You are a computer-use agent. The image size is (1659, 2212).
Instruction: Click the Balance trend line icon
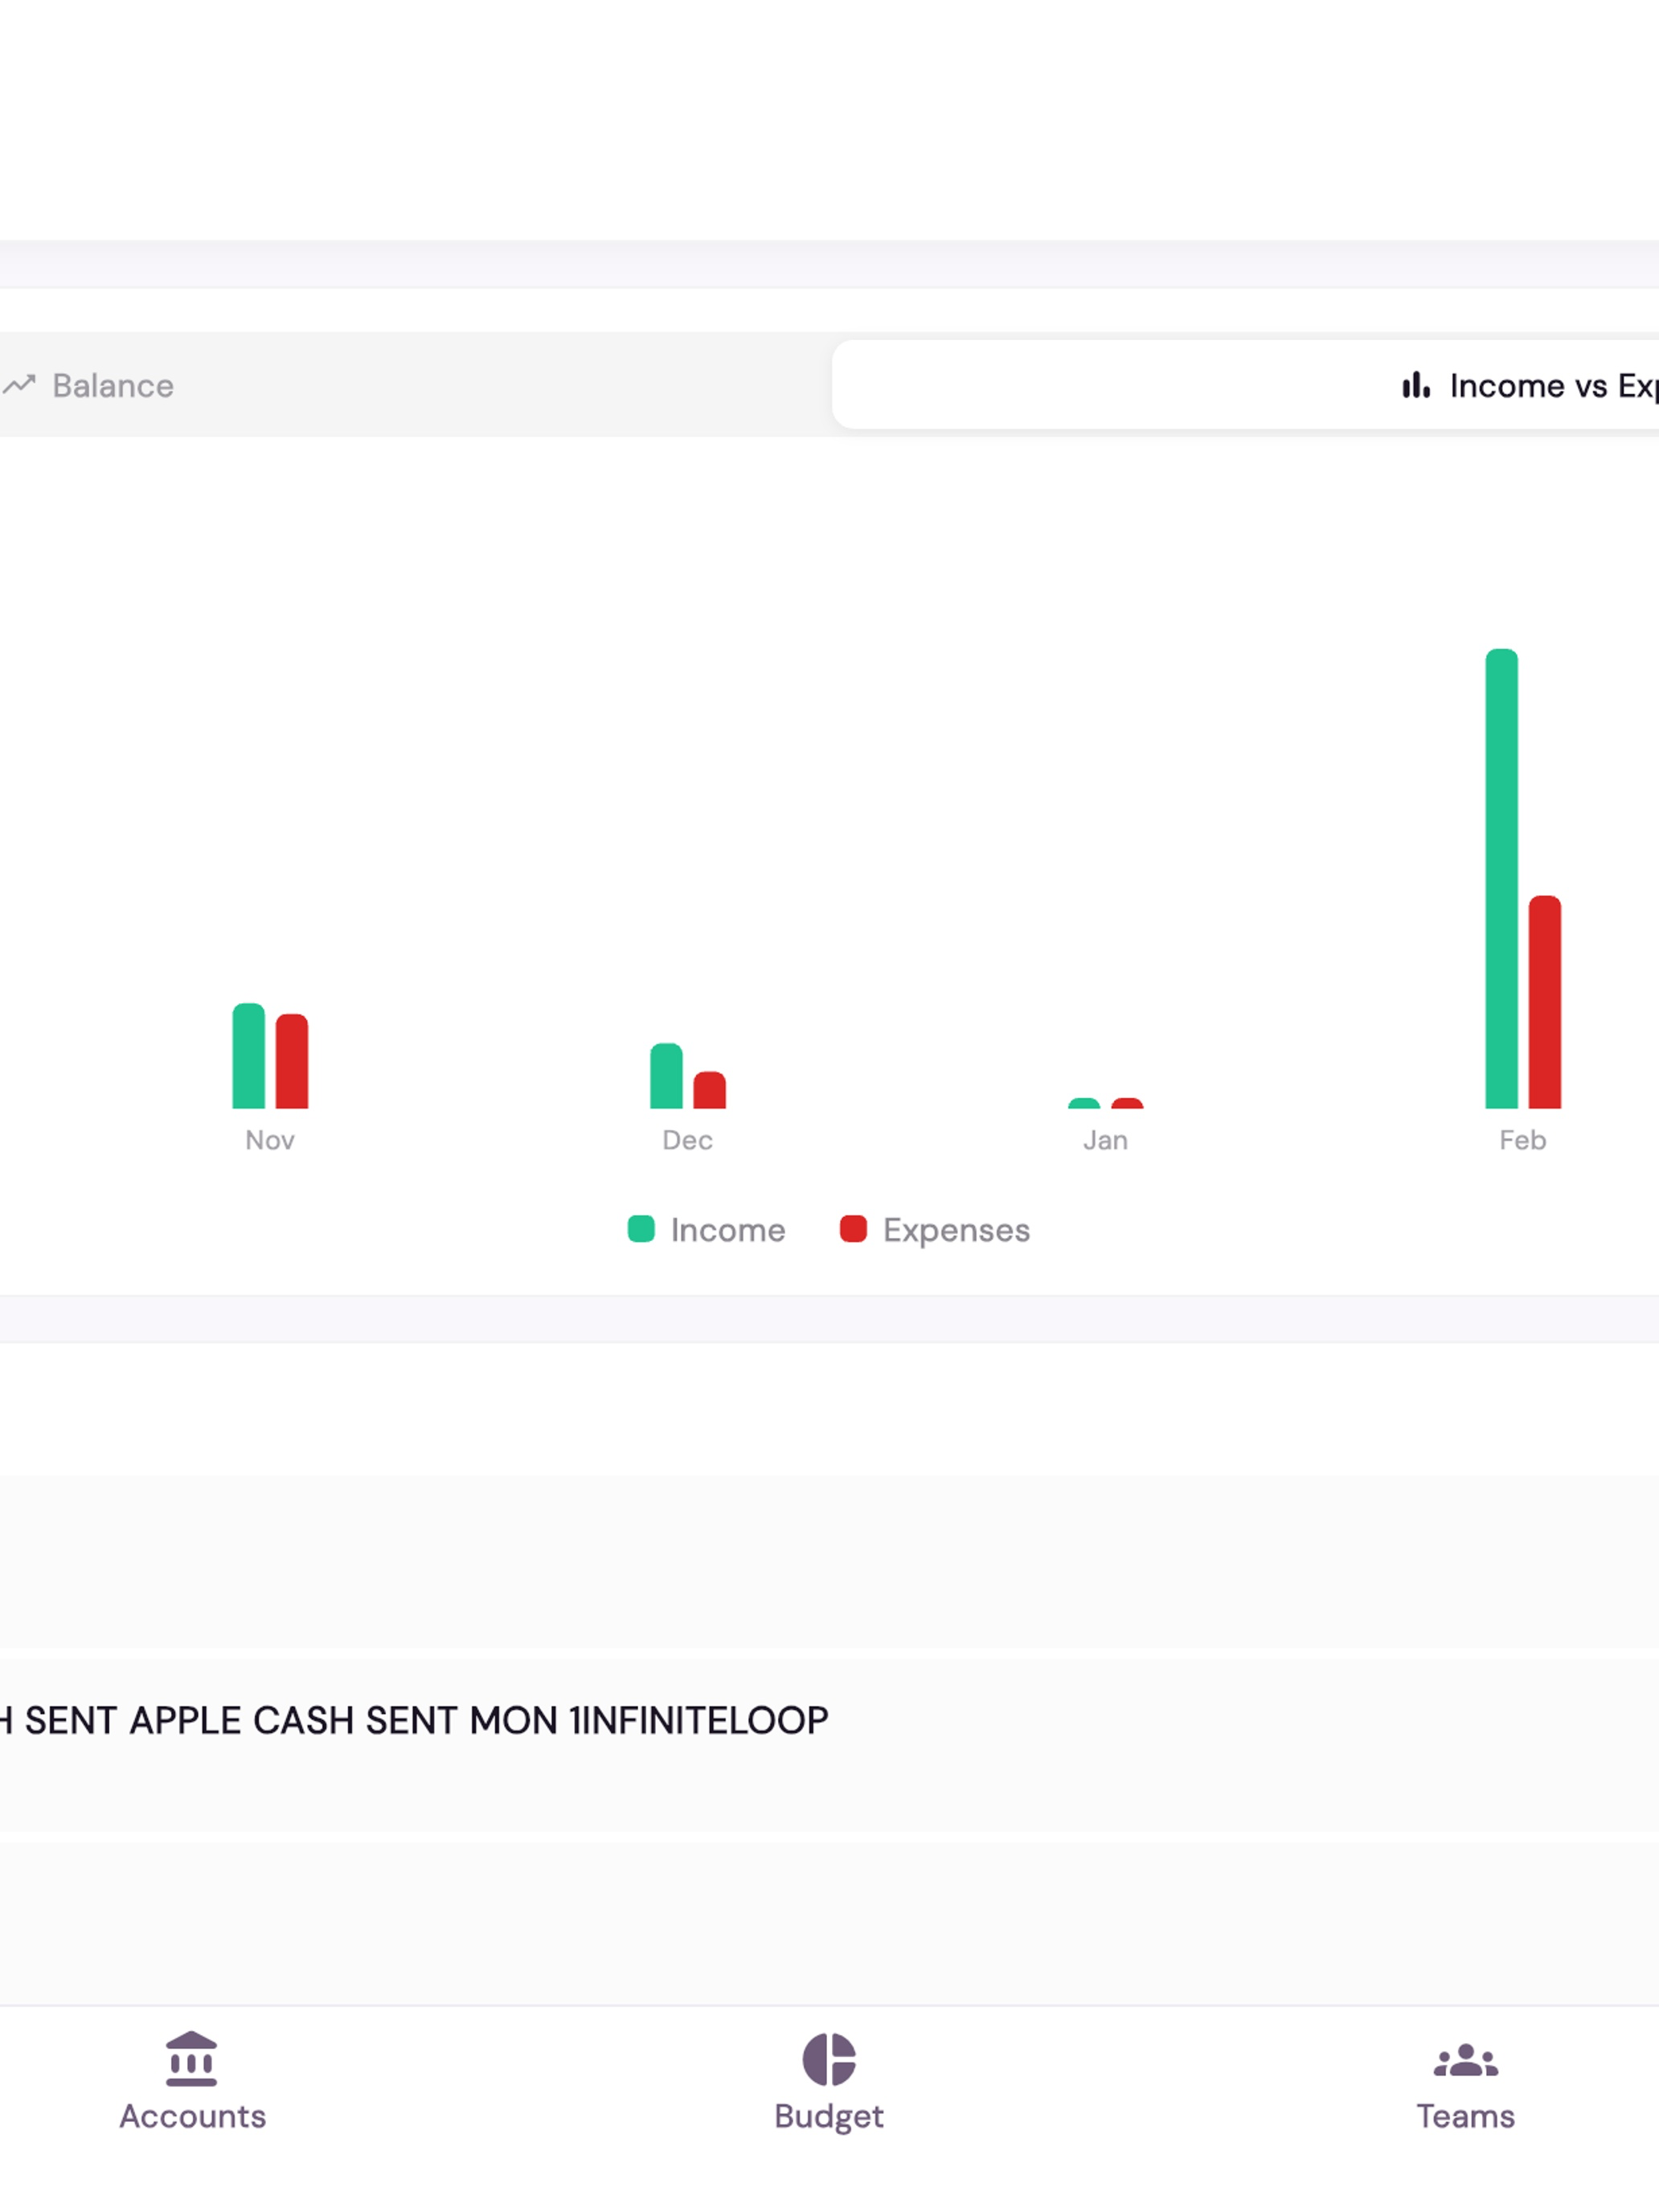(x=19, y=385)
